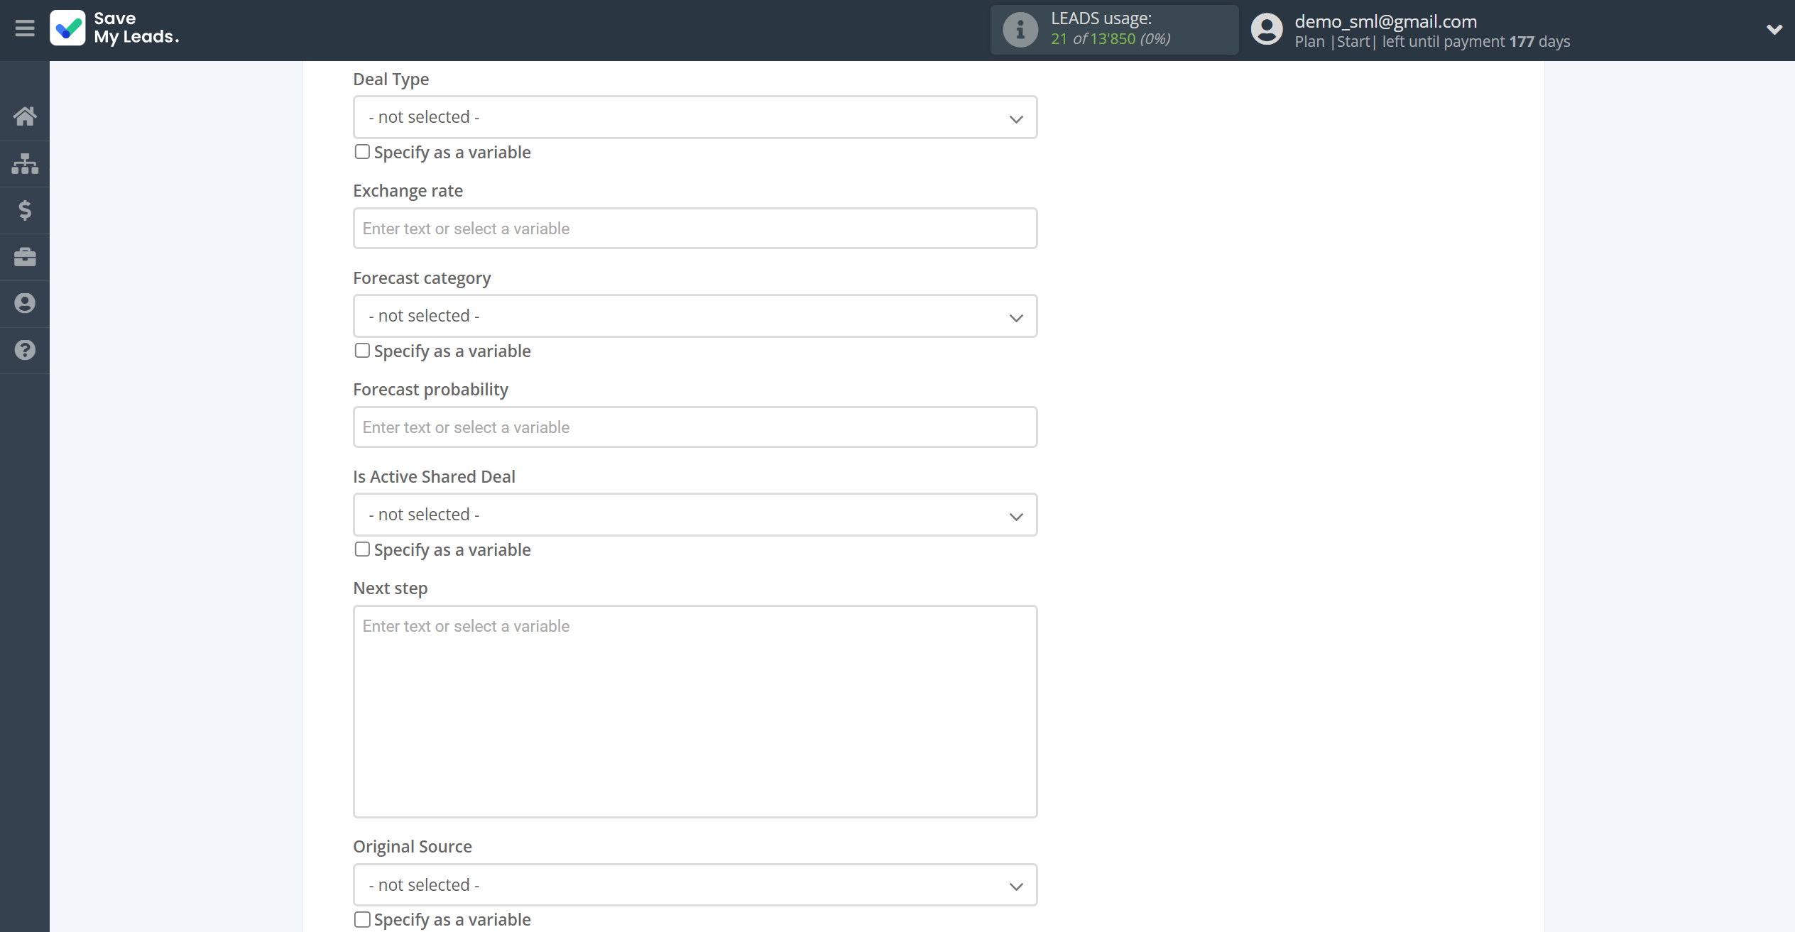Open the connections sitemap sidebar icon
The height and width of the screenshot is (932, 1795).
click(25, 163)
